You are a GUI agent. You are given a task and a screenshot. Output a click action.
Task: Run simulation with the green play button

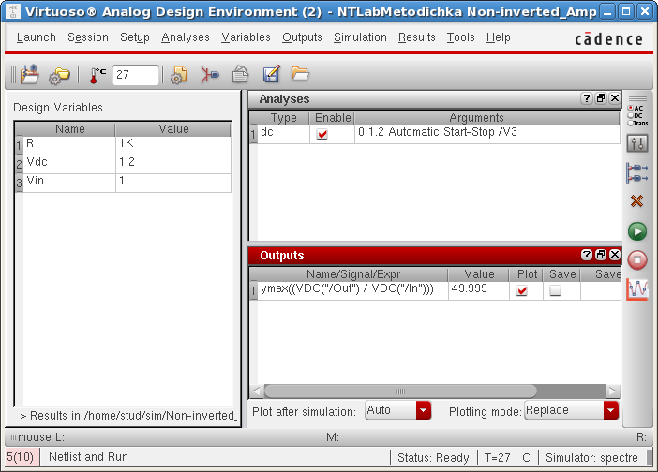[x=637, y=231]
